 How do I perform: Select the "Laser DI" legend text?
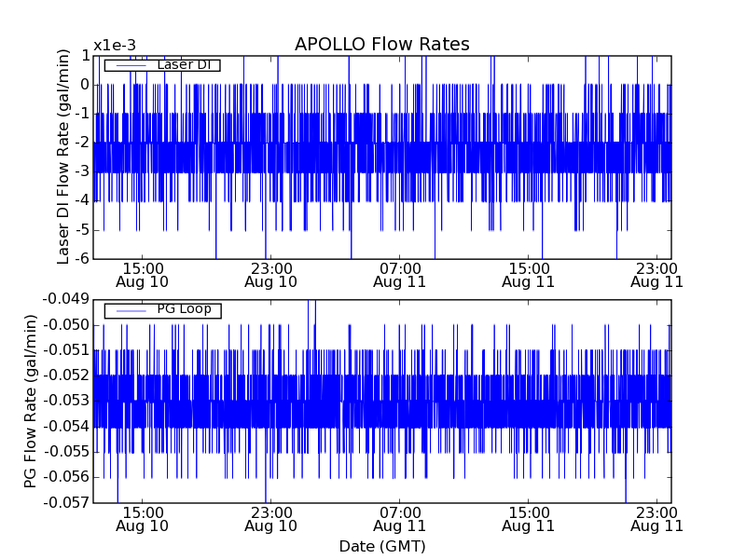(x=184, y=64)
